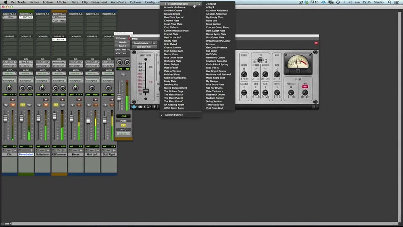
Task: Click the Input Filter slider handle
Action: click(x=146, y=91)
